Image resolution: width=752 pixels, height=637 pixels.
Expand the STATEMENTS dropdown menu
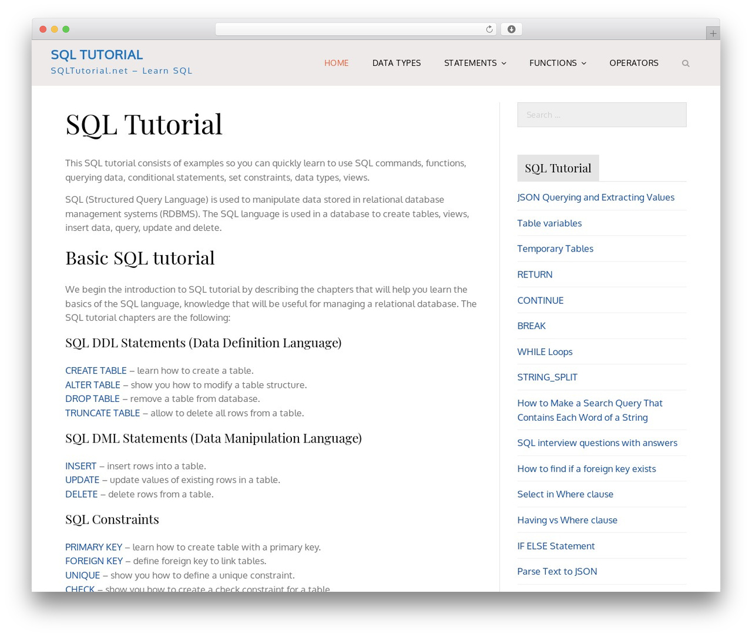click(475, 63)
